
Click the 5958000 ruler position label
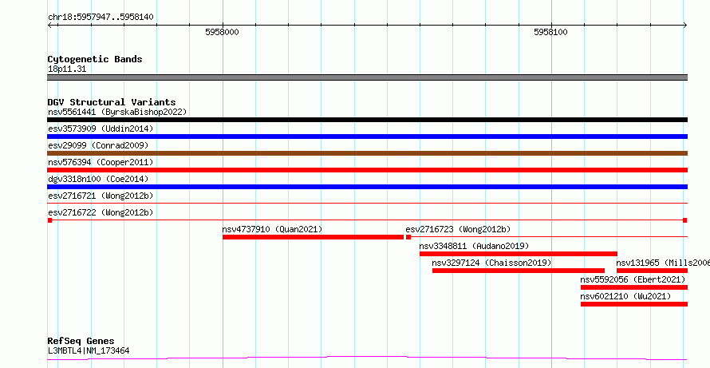(x=222, y=32)
